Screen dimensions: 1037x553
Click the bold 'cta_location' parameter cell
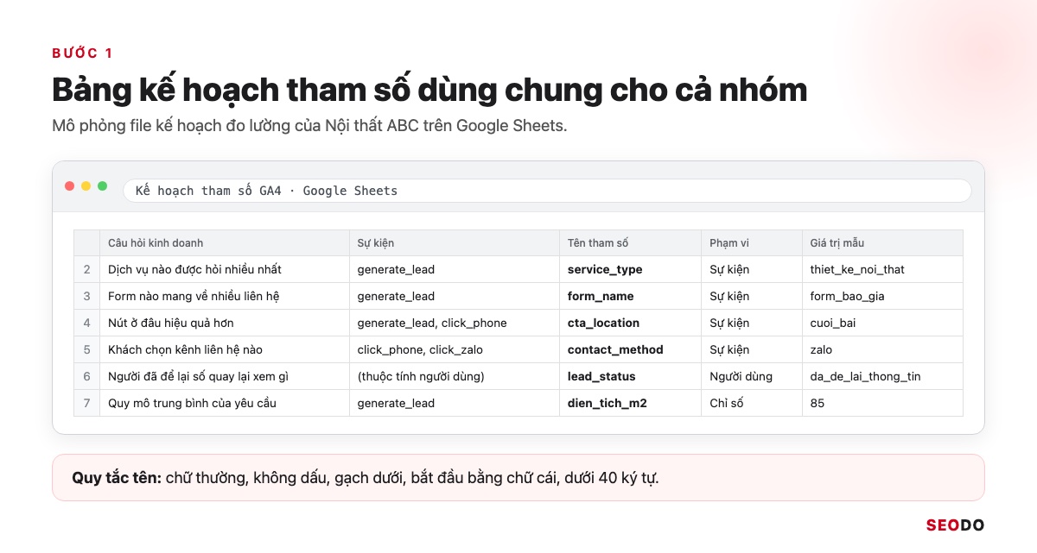[x=631, y=323]
